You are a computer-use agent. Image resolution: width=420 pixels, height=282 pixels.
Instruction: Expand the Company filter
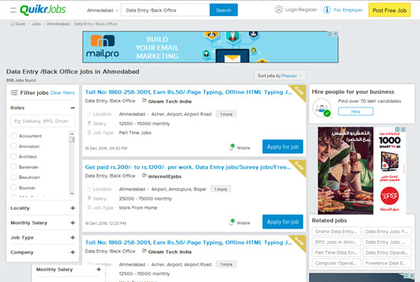(x=73, y=252)
